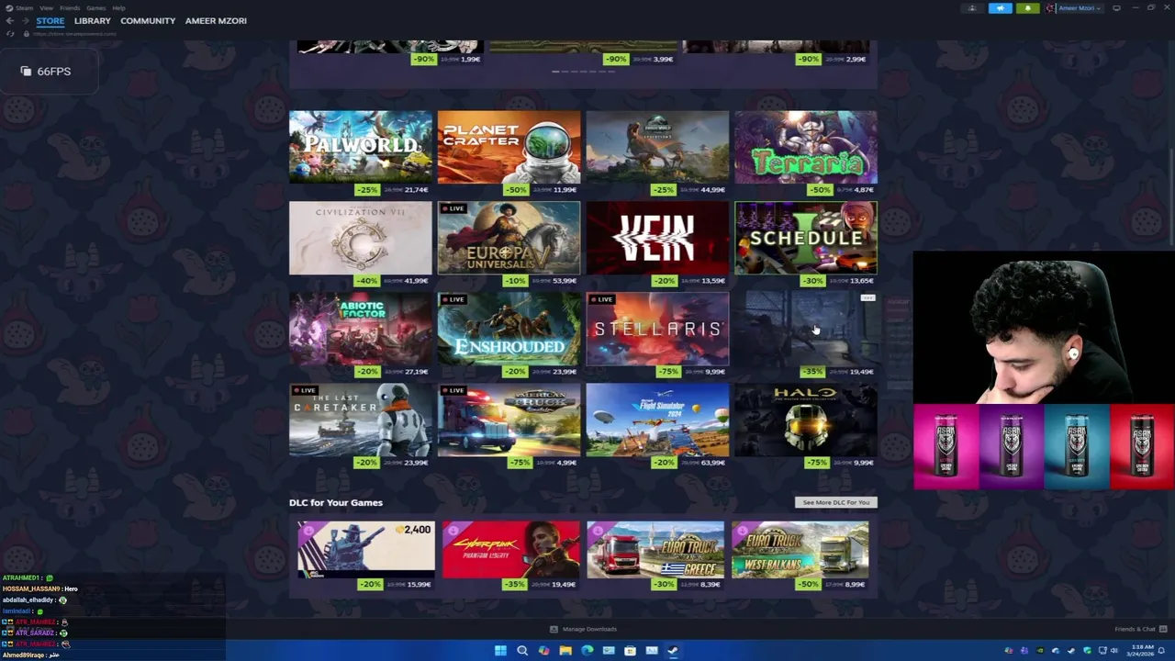1175x661 pixels.
Task: Open Euro Truck West Balkans DLC capsule
Action: (800, 550)
